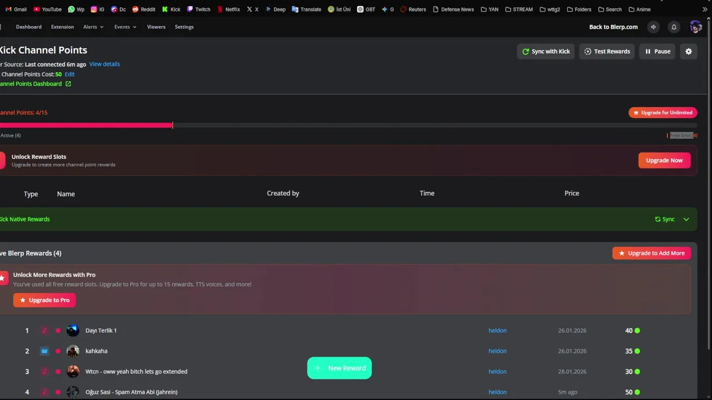Click the Upgrade to Add More button
Screen dimensions: 712x400
point(651,253)
